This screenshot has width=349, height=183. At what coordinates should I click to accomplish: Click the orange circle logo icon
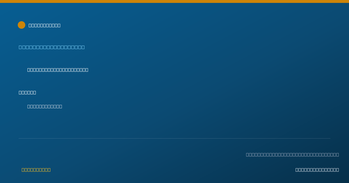coord(22,25)
